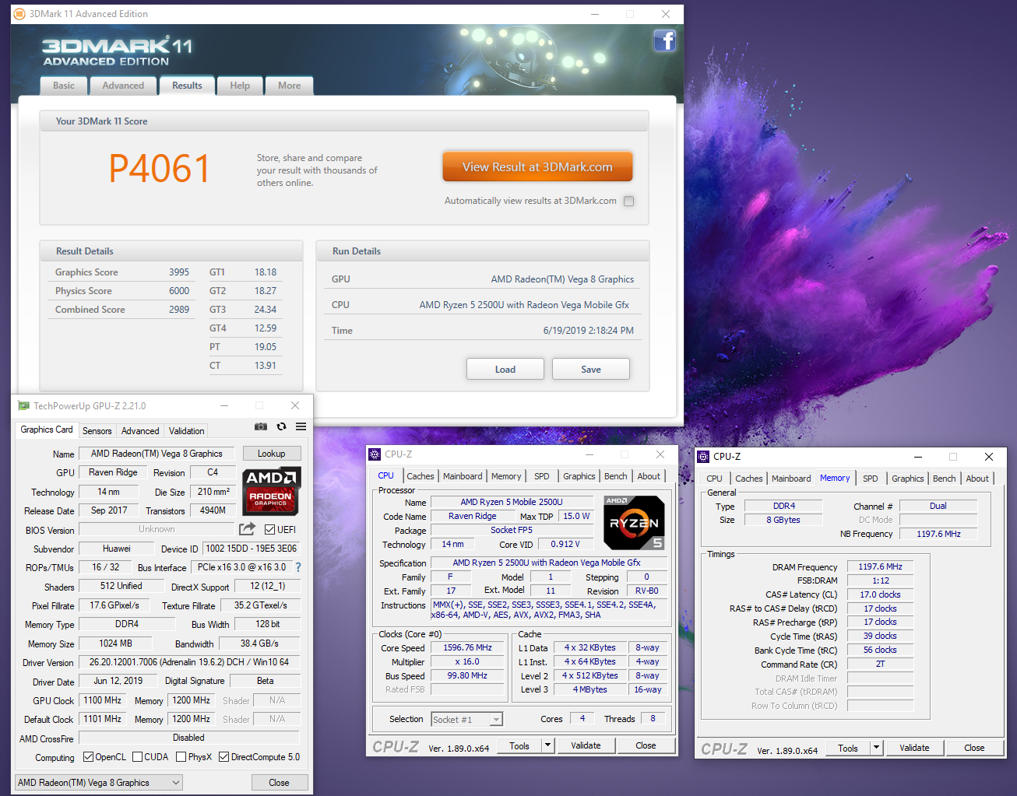Click Validate in CPU-Z Memory window
The width and height of the screenshot is (1017, 796).
click(914, 748)
